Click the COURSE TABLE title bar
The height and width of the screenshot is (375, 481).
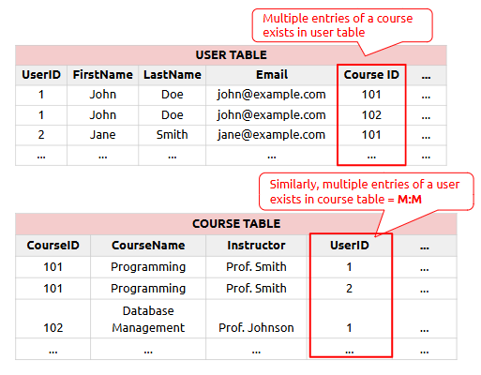coord(236,224)
